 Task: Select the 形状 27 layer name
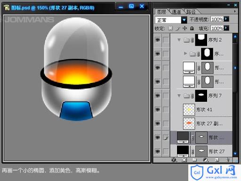point(217,151)
